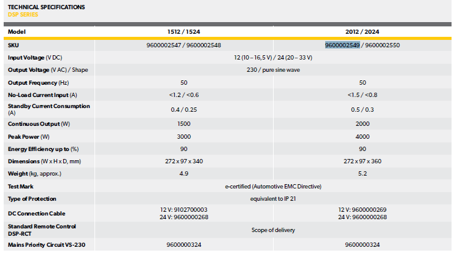The height and width of the screenshot is (256, 454).
Task: Click the highlighted SKU 9600002549
Action: click(342, 45)
